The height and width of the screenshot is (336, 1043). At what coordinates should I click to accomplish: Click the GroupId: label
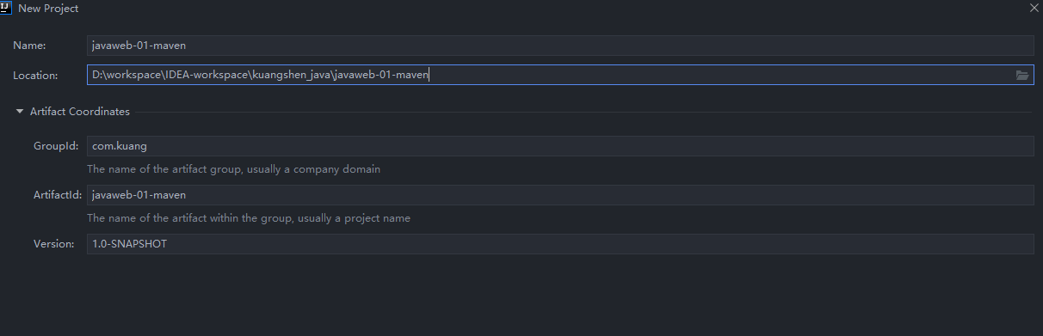pyautogui.click(x=56, y=146)
